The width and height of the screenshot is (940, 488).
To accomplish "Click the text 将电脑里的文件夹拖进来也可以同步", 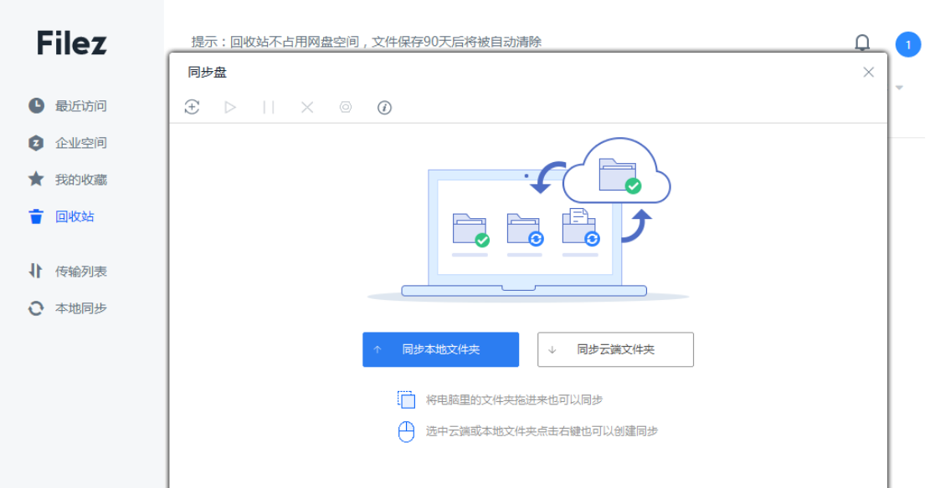I will point(514,400).
